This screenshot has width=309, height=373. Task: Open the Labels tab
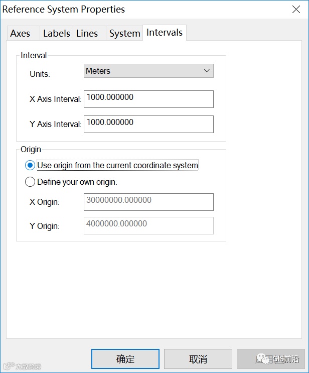pyautogui.click(x=56, y=33)
